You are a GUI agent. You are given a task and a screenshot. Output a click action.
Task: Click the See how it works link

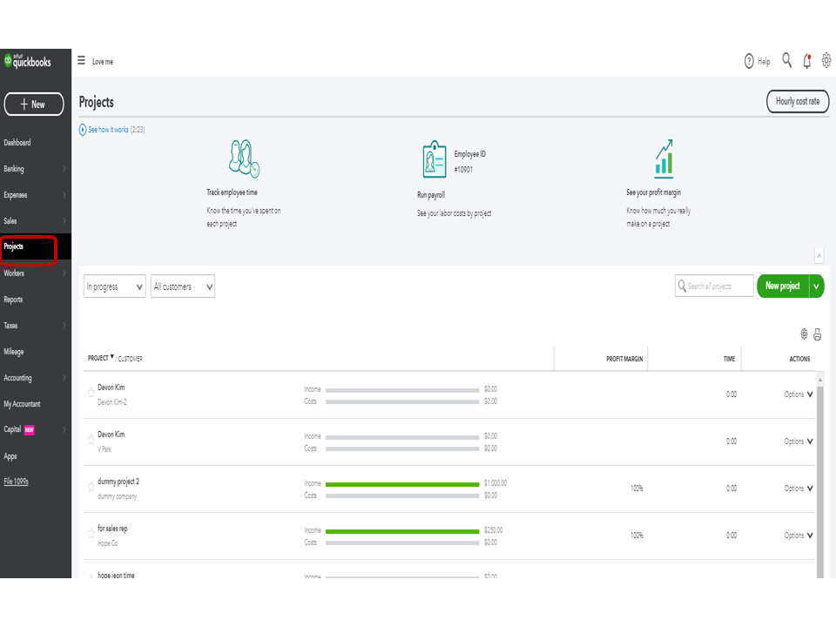[107, 130]
